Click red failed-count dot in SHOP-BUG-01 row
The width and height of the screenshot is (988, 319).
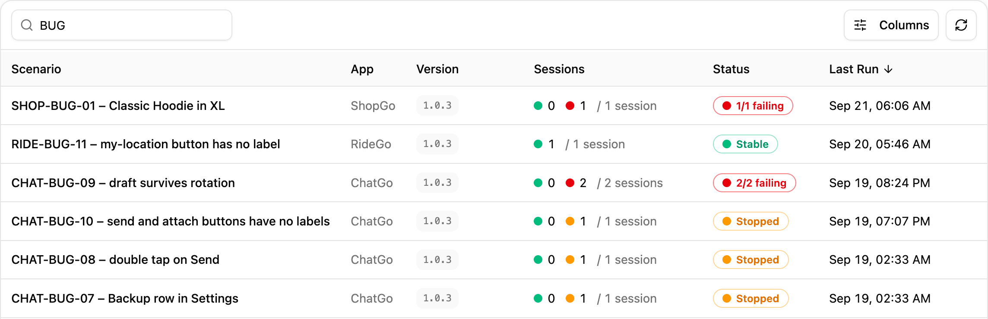pyautogui.click(x=570, y=106)
